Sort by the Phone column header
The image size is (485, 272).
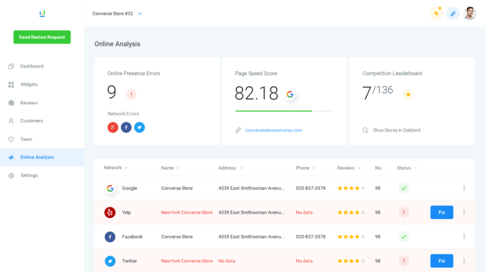[x=305, y=168]
